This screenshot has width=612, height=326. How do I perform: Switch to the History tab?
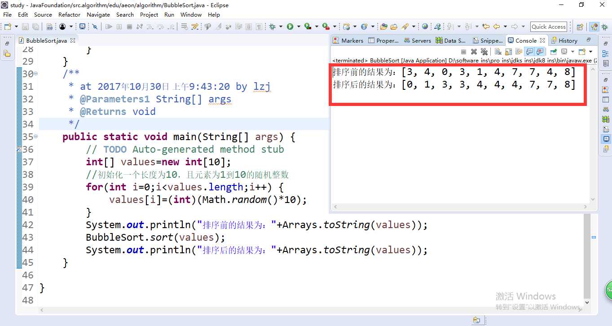564,40
